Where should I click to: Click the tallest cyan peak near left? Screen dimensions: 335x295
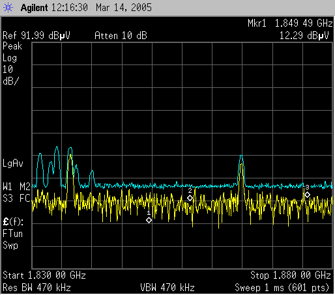coord(57,147)
